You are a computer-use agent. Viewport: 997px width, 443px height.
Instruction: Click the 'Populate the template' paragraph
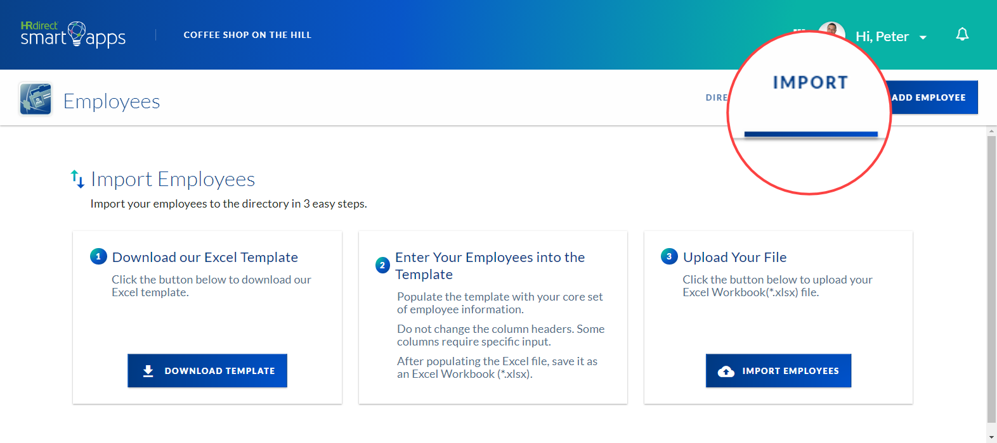pos(500,303)
